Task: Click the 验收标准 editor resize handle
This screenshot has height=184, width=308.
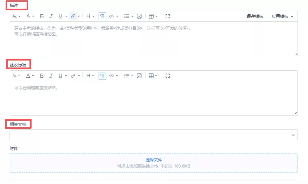Action: tap(296, 113)
